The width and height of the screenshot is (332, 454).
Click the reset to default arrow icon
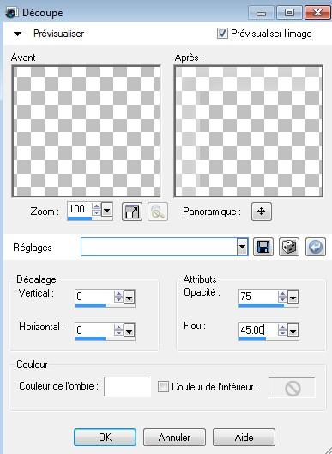tap(315, 247)
